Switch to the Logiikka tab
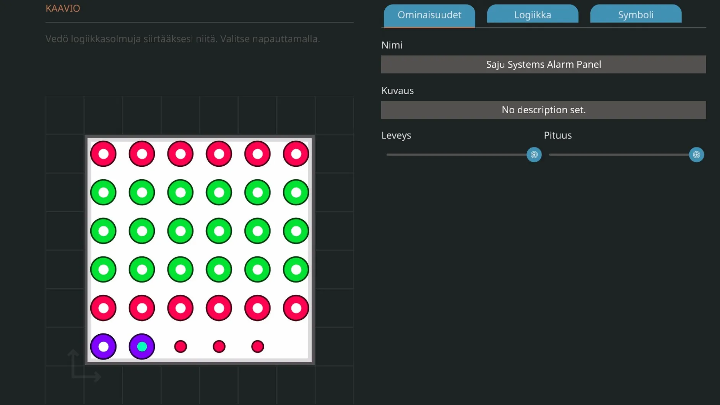This screenshot has height=405, width=720. pos(532,15)
